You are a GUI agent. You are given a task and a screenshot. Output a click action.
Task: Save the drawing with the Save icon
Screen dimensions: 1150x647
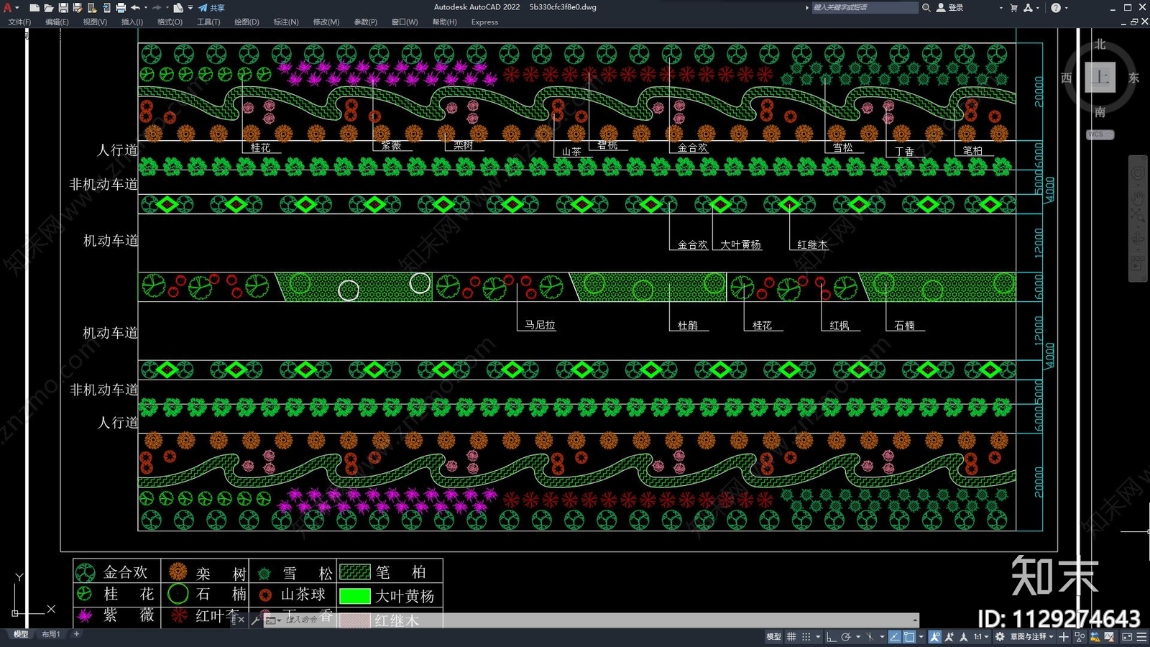point(63,7)
